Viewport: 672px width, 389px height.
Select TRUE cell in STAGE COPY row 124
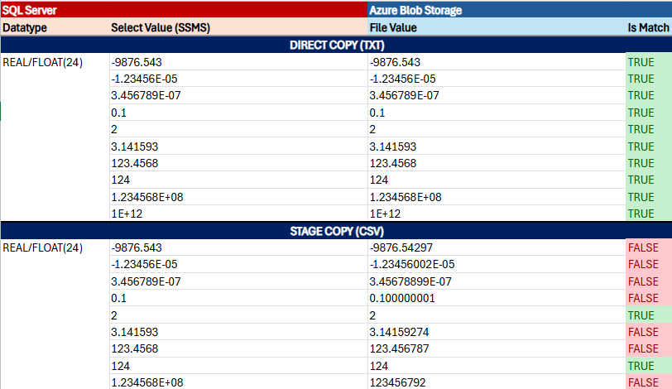(649, 366)
